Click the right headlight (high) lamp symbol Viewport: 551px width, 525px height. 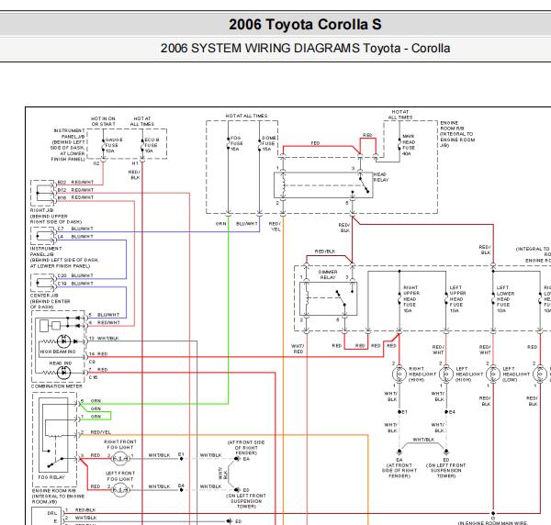(x=399, y=374)
